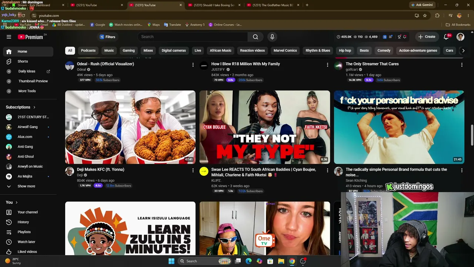This screenshot has height=267, width=474.
Task: Open Chrome three-dot menu
Action: tap(468, 16)
